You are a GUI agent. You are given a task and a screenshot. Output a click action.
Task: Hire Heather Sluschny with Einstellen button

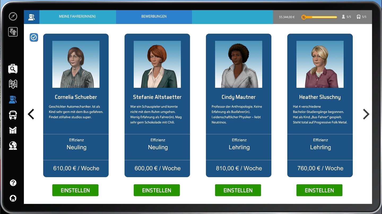pyautogui.click(x=319, y=190)
